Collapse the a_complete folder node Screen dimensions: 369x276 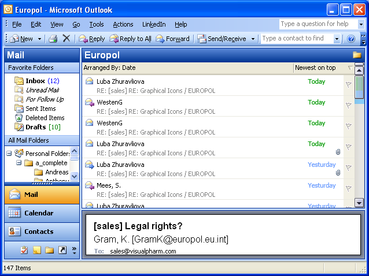pyautogui.click(x=19, y=163)
